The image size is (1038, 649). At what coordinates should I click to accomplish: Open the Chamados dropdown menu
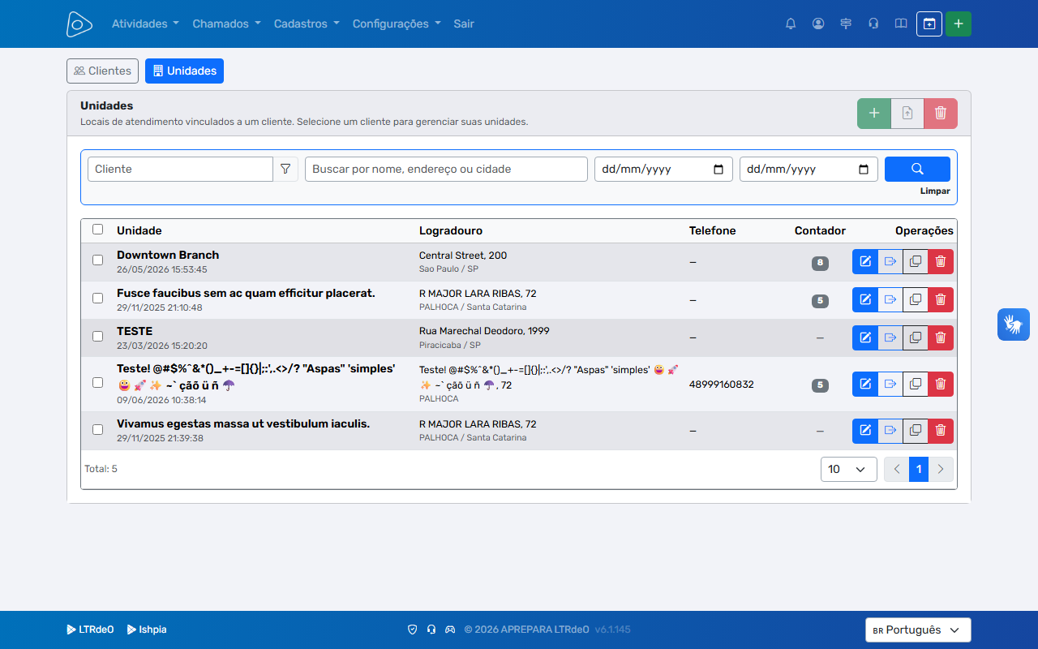[x=226, y=24]
